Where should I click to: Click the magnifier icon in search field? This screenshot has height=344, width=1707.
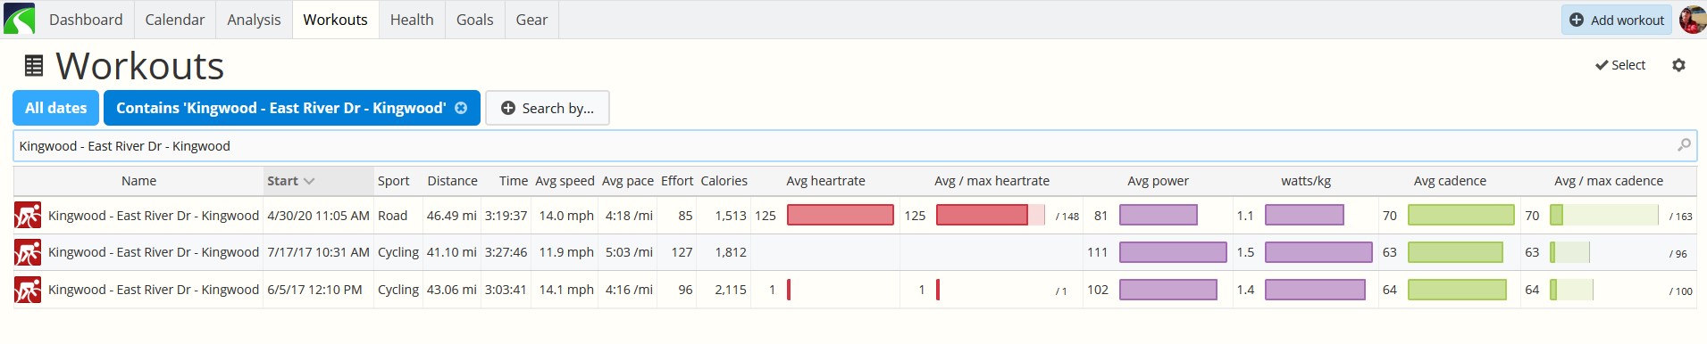pos(1684,145)
